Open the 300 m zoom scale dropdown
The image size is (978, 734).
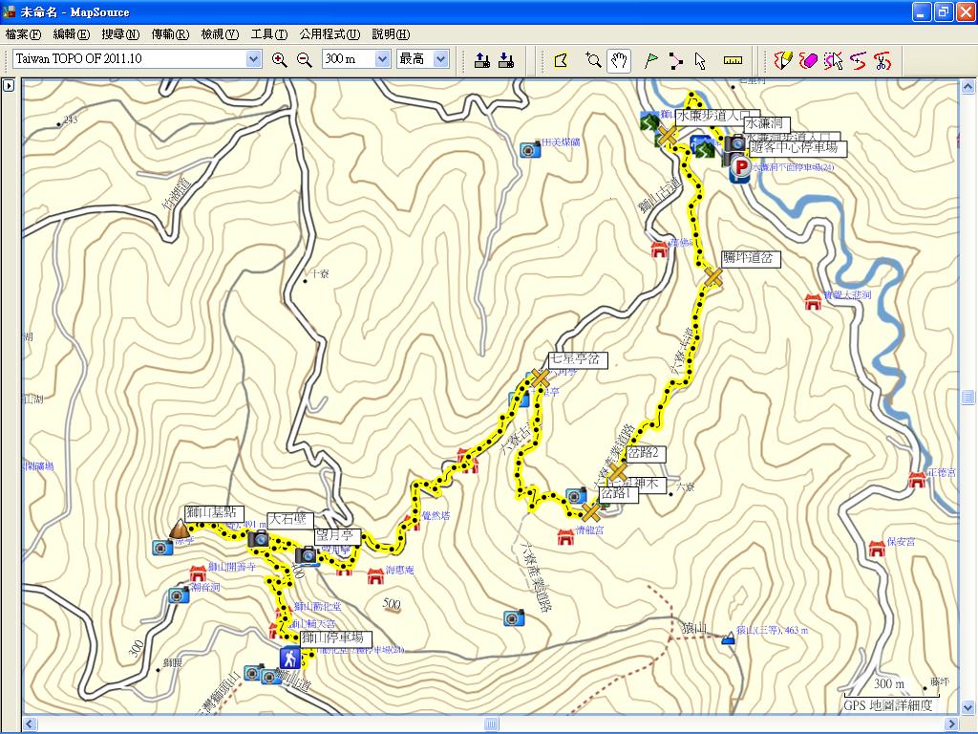pos(382,59)
